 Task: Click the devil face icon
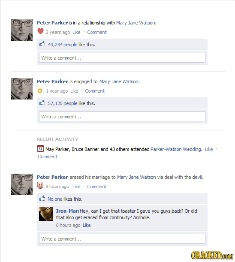tap(40, 186)
